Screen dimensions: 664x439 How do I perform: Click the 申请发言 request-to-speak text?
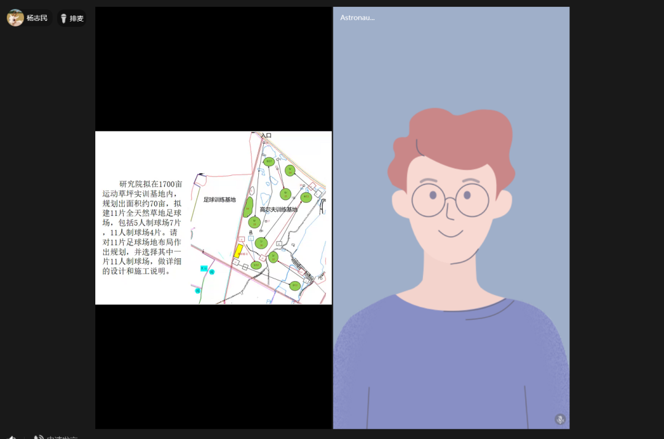tap(61, 437)
